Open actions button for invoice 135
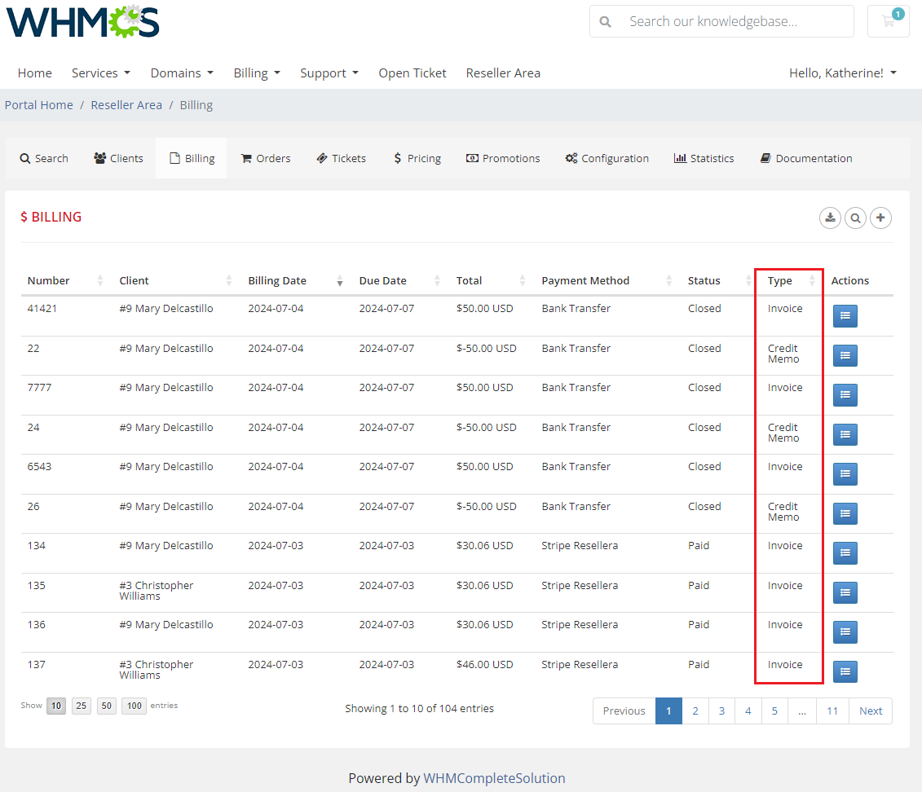The width and height of the screenshot is (922, 792). [x=845, y=593]
